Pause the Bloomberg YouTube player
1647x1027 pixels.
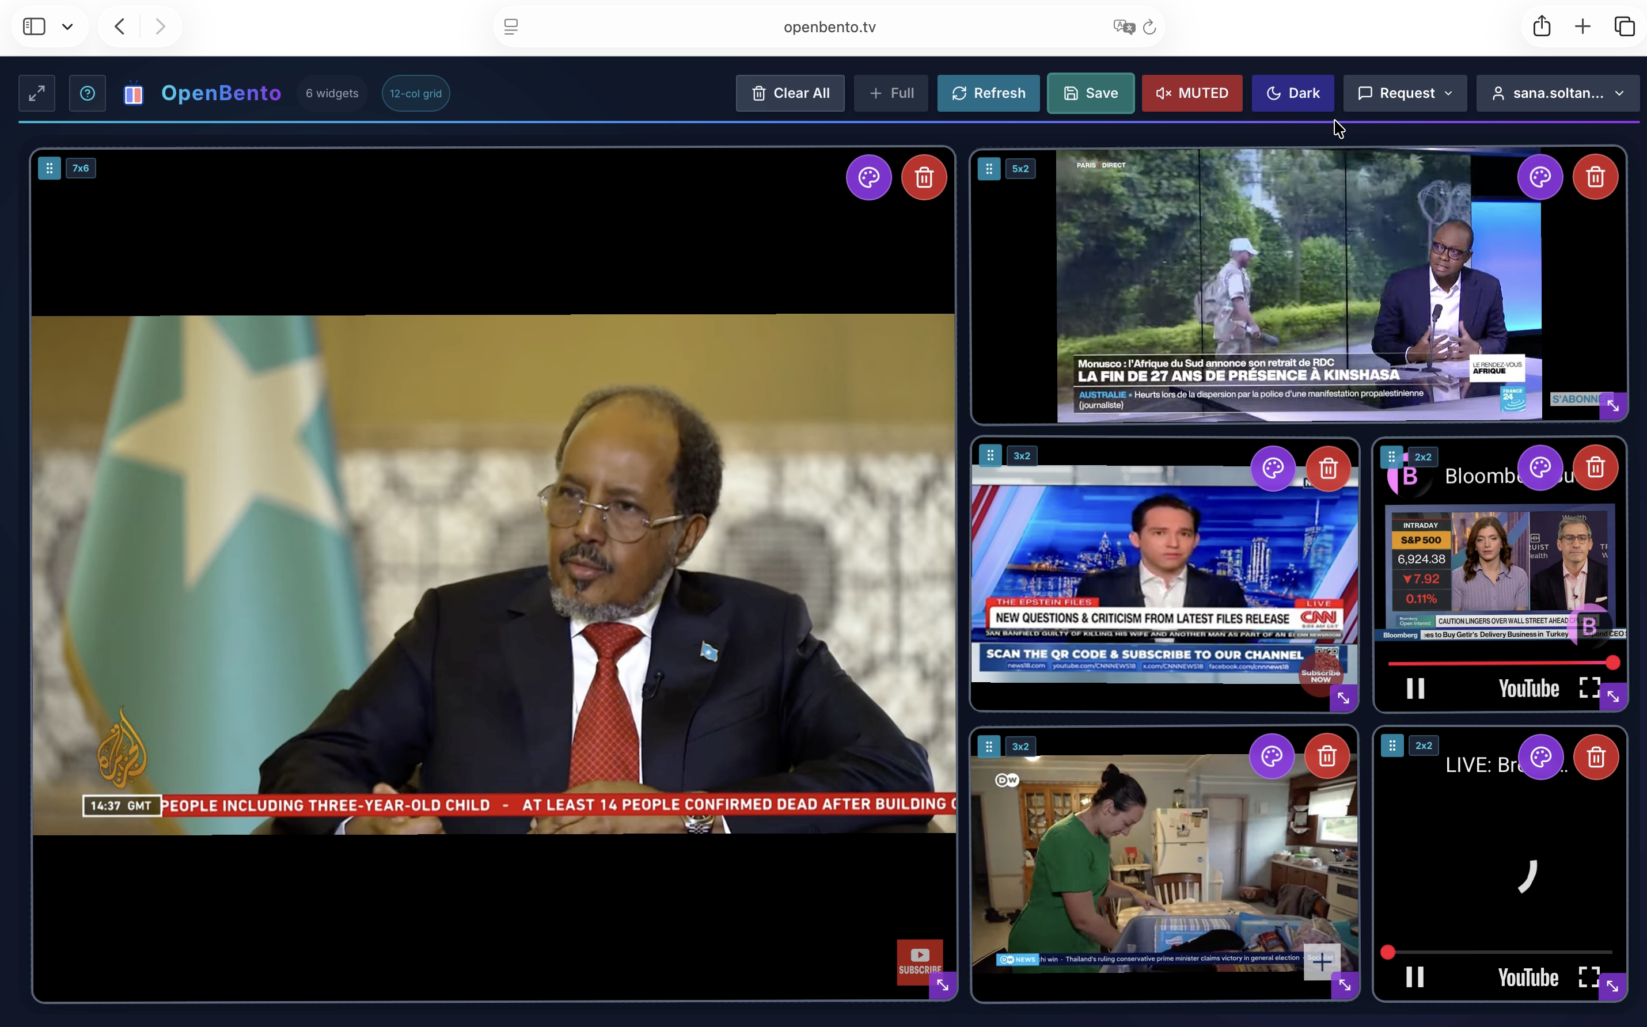pos(1415,688)
